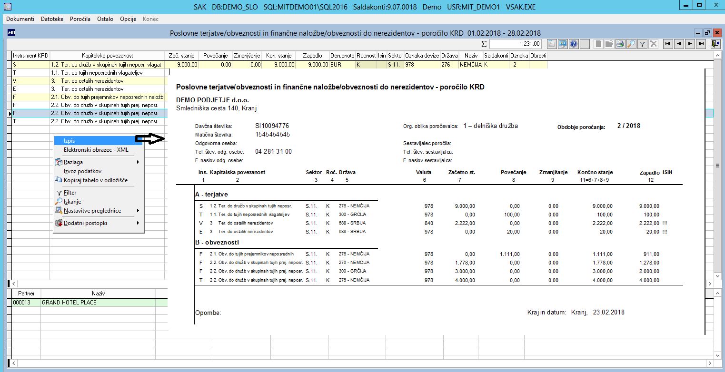Choose Izpis in the context menu
The width and height of the screenshot is (725, 372).
98,141
